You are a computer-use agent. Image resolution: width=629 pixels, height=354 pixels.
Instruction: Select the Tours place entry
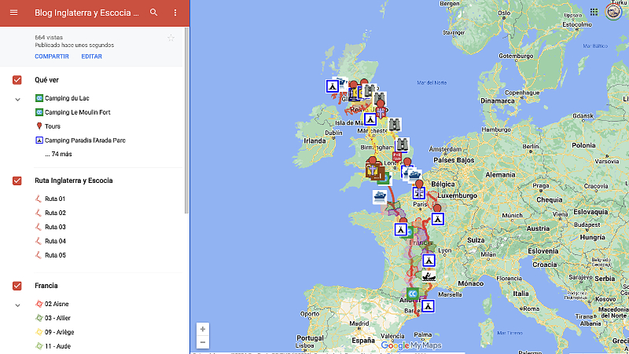53,126
